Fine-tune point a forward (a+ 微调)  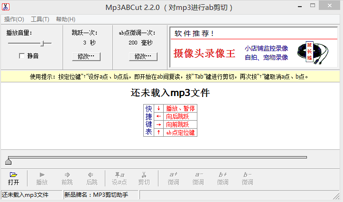click(174, 178)
